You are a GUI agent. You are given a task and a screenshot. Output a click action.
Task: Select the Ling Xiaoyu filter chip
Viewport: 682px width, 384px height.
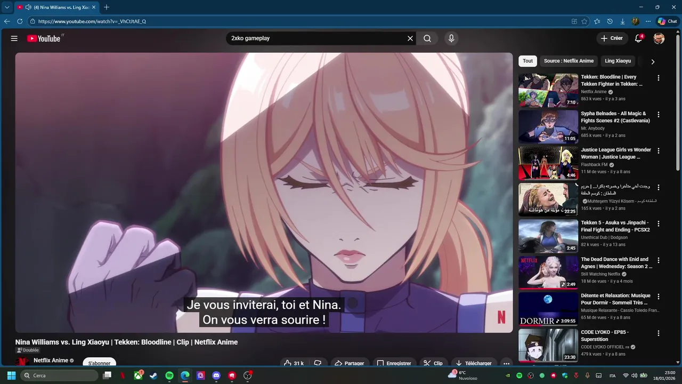pyautogui.click(x=618, y=61)
